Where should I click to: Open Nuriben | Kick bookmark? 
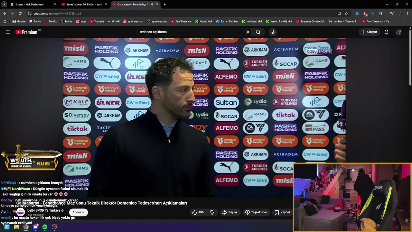click(252, 22)
